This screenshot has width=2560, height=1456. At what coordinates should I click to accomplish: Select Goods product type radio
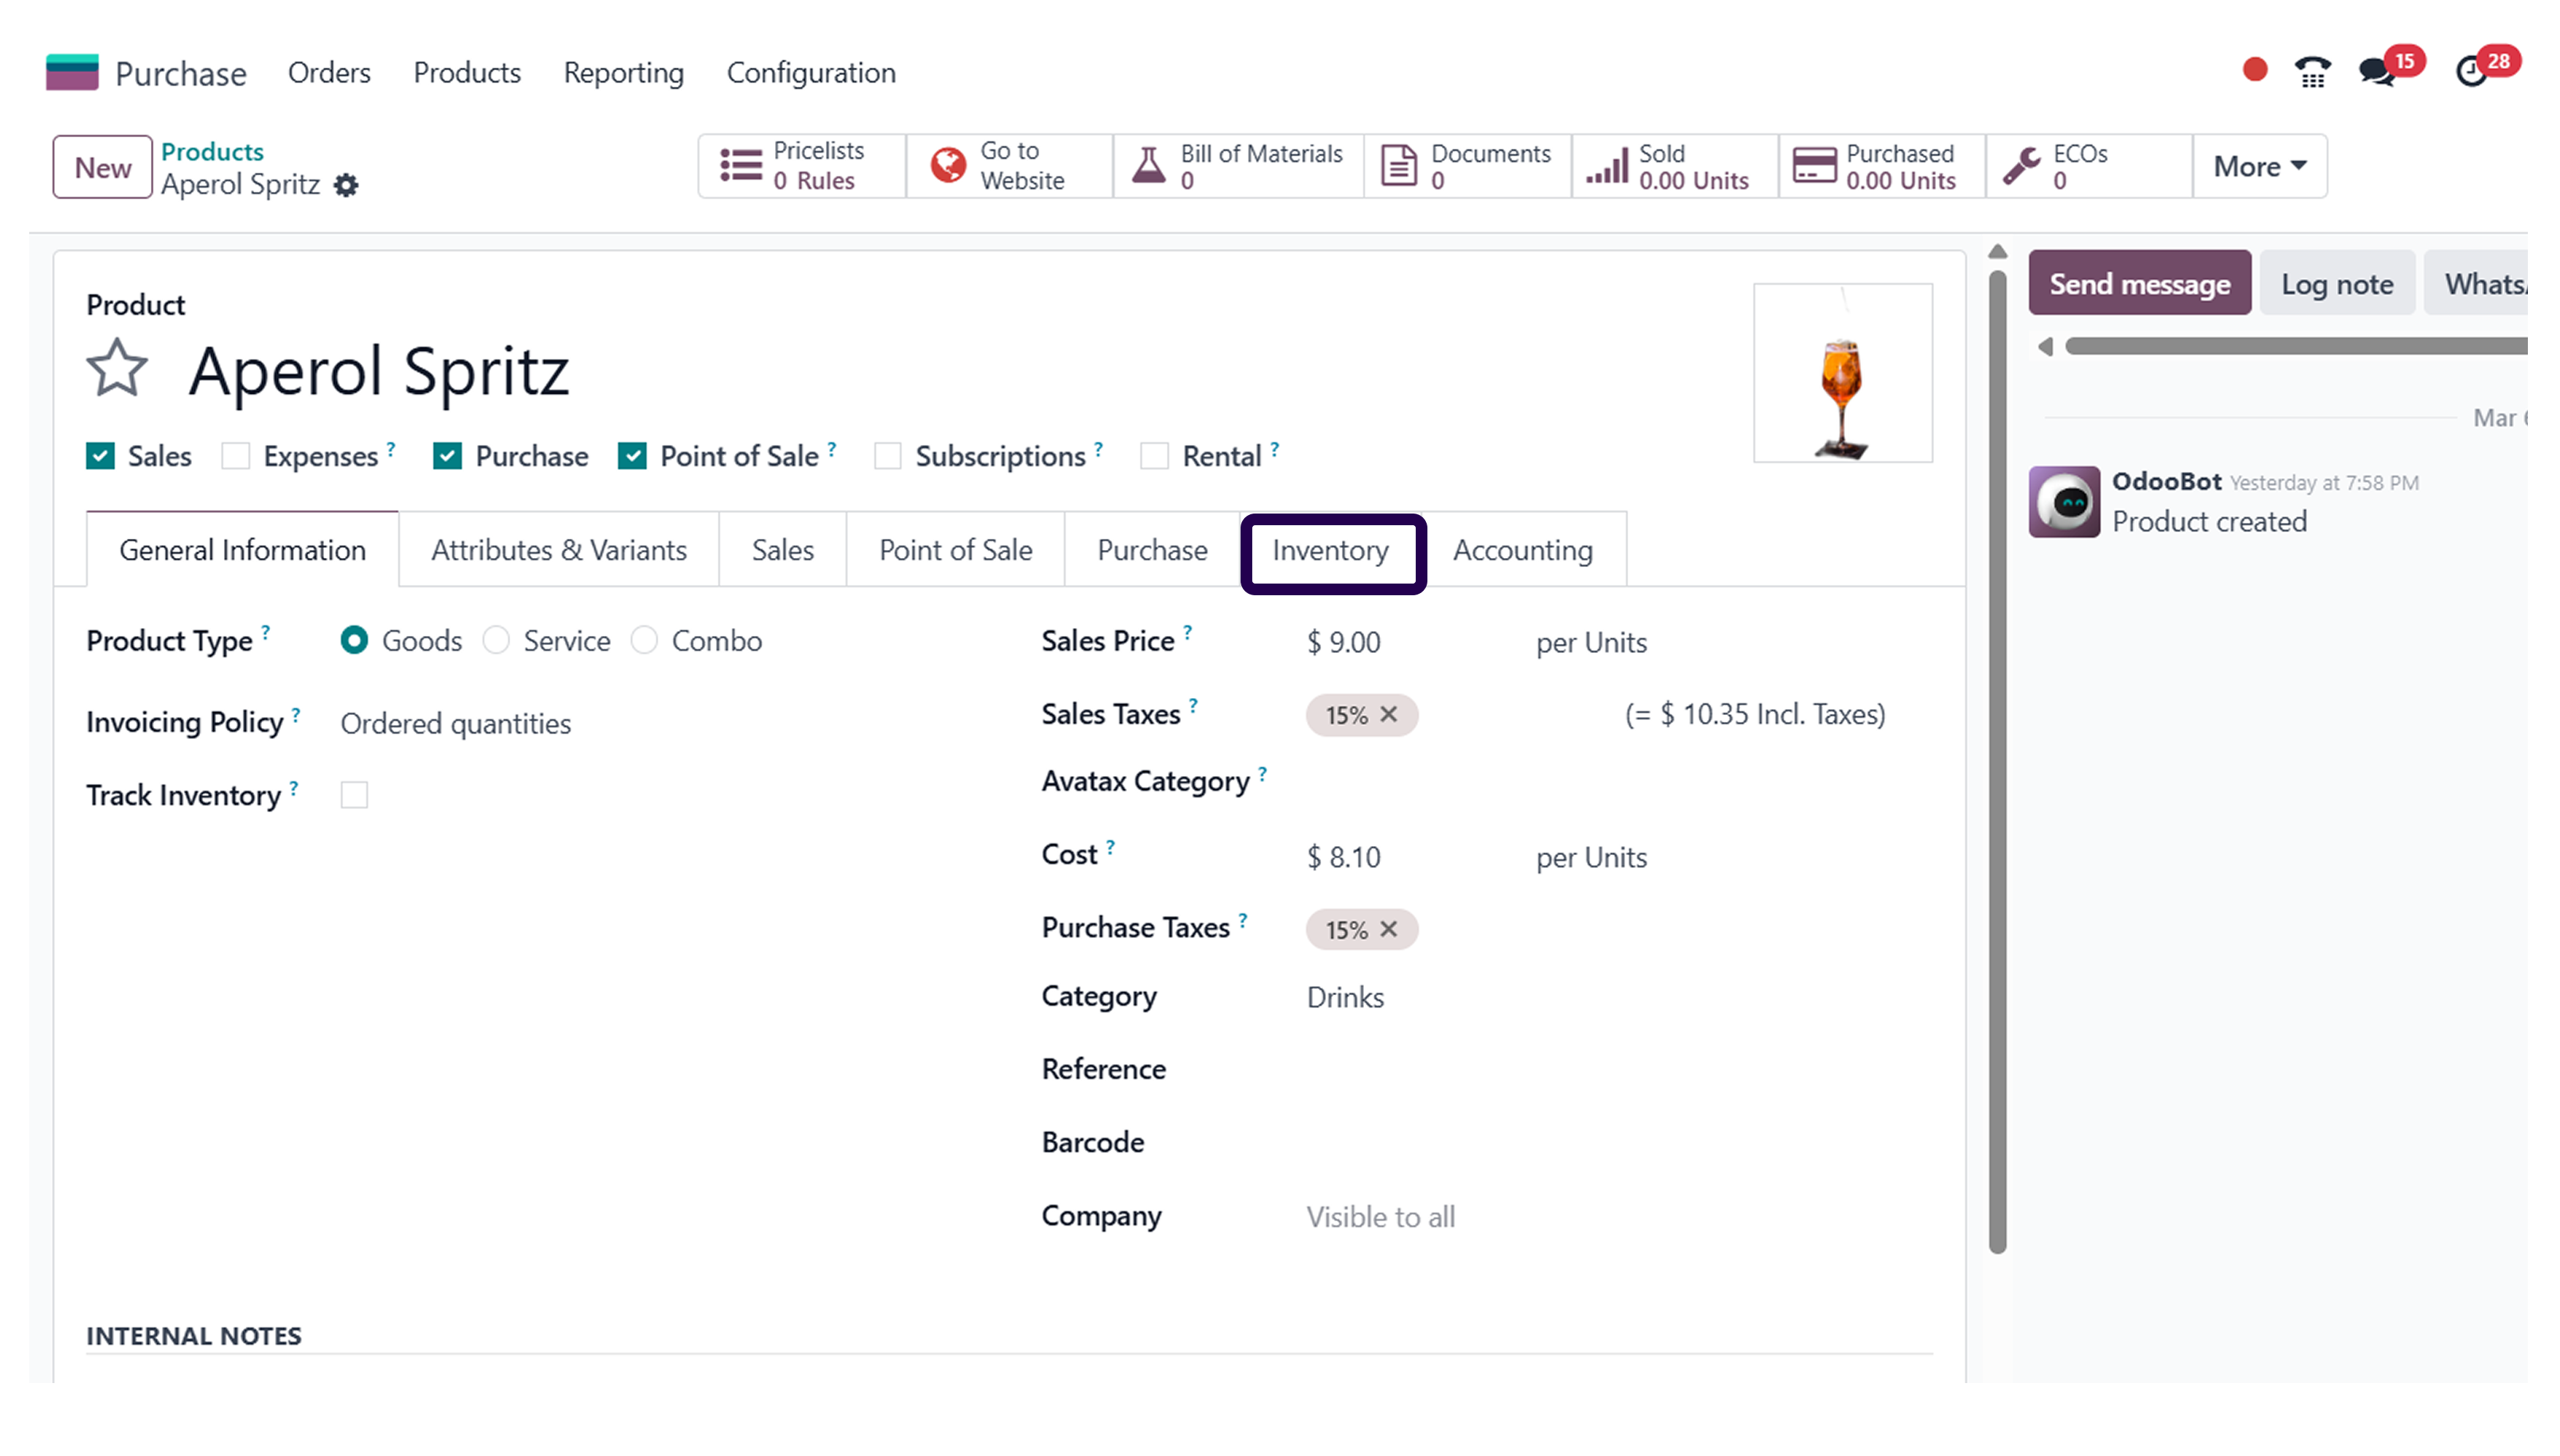354,641
